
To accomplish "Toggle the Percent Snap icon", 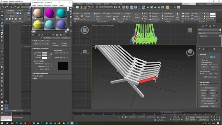I will pyautogui.click(x=89, y=7).
